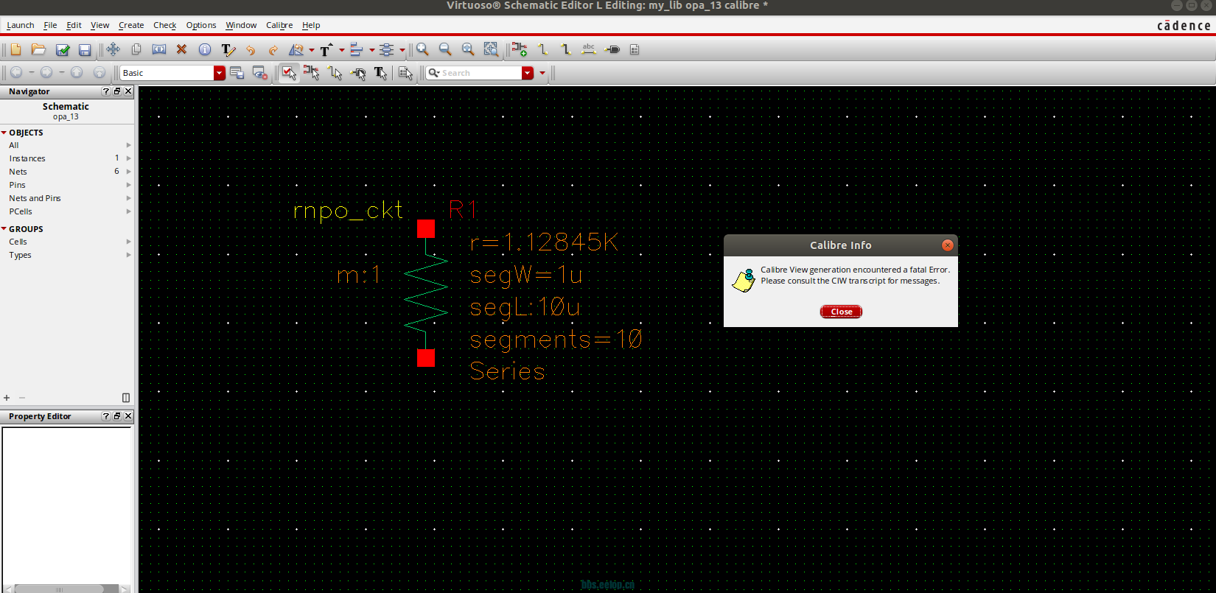
Task: Toggle the selection checkbox cursor icon
Action: [x=289, y=73]
